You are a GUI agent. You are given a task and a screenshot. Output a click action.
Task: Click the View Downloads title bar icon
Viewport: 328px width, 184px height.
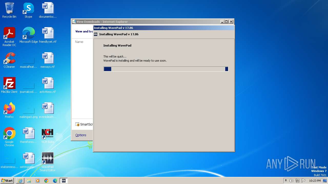(74, 22)
